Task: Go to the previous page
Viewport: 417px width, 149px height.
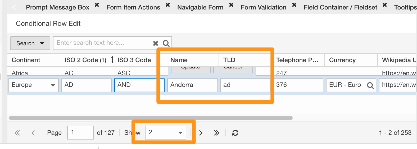Action: (33, 133)
